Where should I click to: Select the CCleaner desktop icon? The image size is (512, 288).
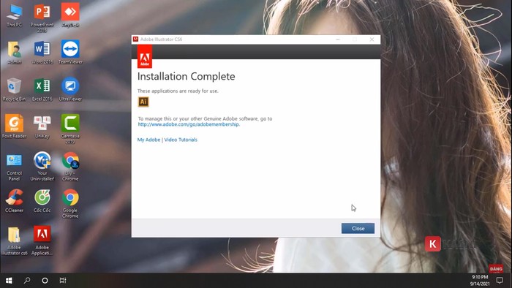click(x=14, y=201)
